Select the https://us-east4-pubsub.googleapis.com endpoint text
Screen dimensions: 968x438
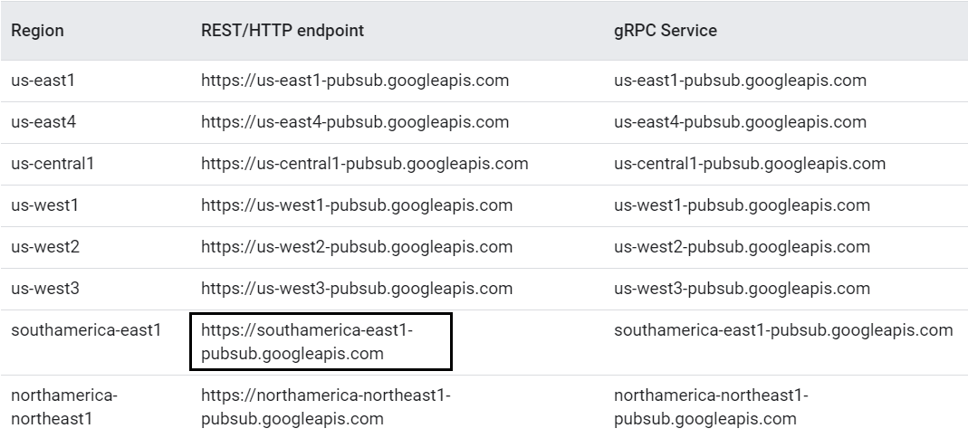click(x=355, y=122)
